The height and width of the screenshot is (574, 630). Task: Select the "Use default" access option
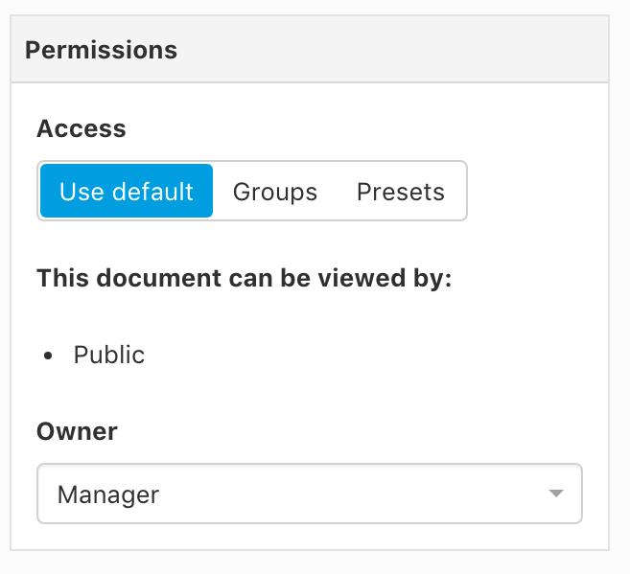coord(127,191)
